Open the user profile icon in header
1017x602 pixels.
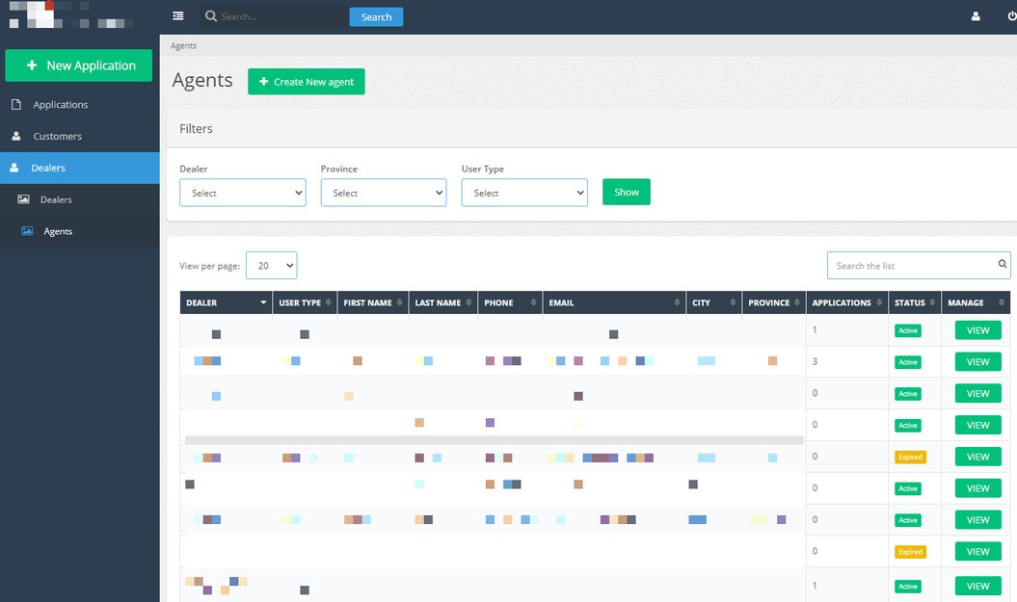[976, 16]
